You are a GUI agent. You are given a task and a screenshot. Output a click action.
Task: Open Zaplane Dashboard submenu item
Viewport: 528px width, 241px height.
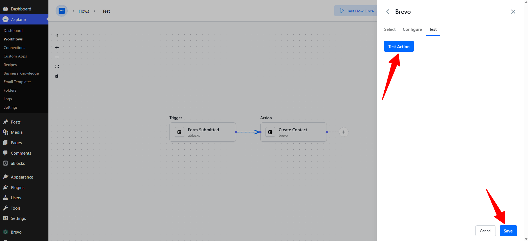coord(13,31)
